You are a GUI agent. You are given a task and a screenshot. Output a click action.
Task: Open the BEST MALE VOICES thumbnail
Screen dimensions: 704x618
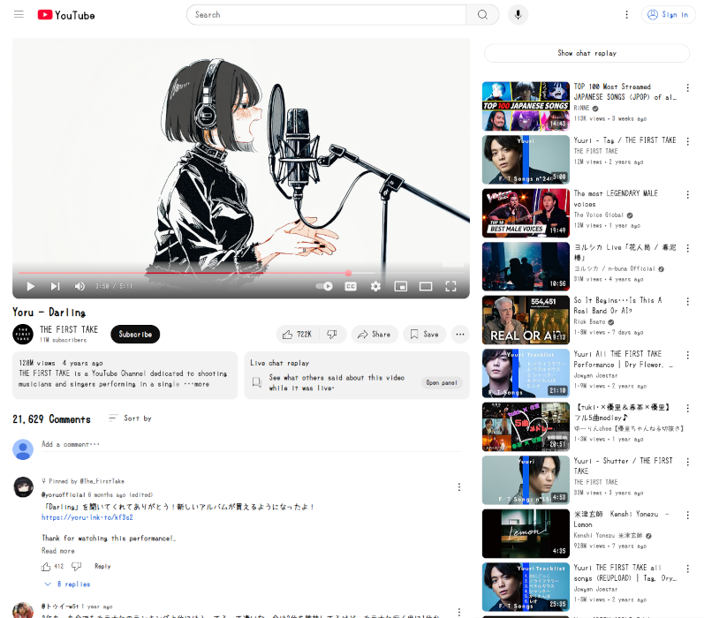526,213
